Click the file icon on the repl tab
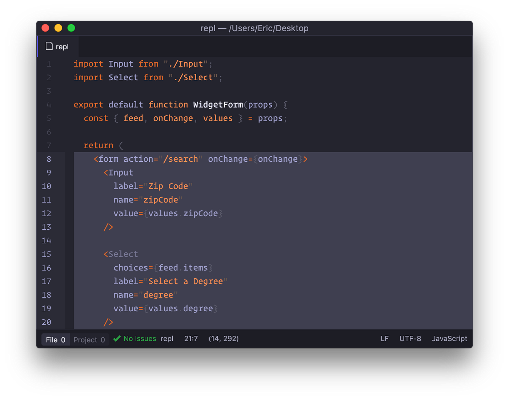509x400 pixels. tap(49, 46)
